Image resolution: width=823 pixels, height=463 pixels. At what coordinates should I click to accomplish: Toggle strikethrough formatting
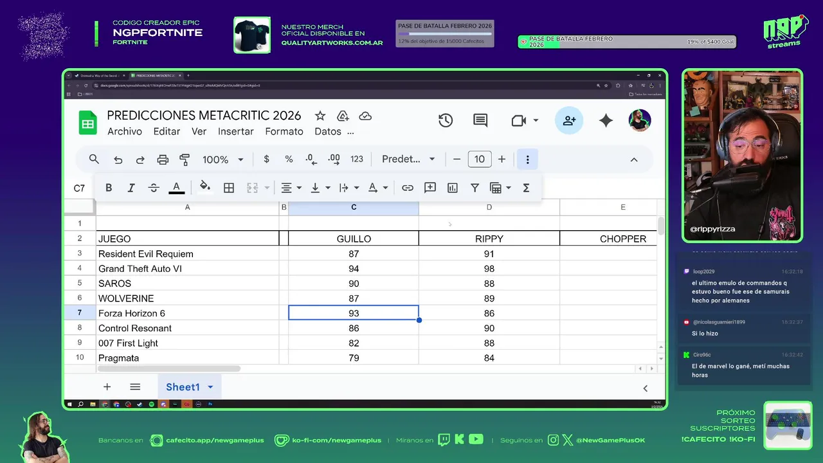point(154,188)
